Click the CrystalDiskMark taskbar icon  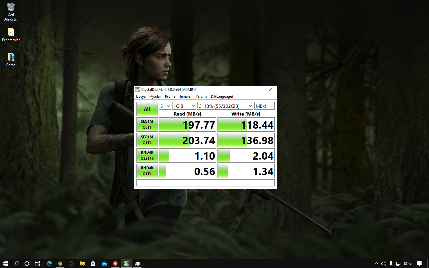point(126,264)
